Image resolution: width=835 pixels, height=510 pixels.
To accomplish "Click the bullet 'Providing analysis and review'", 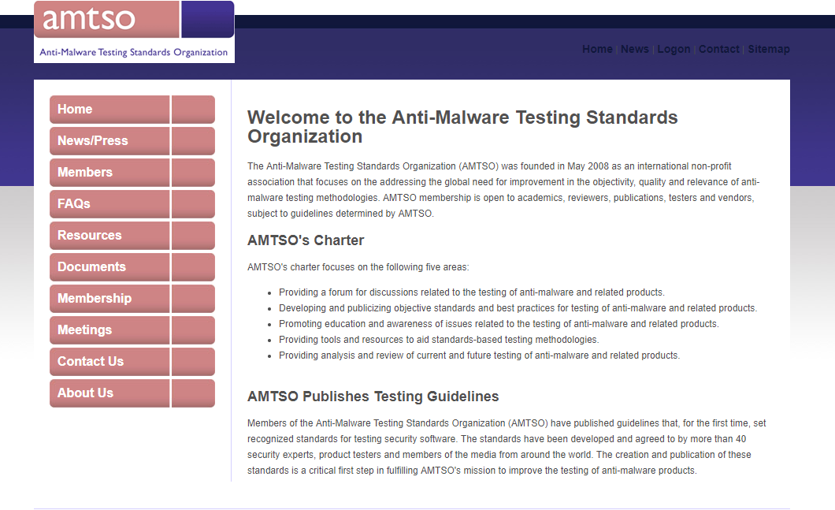I will point(479,356).
